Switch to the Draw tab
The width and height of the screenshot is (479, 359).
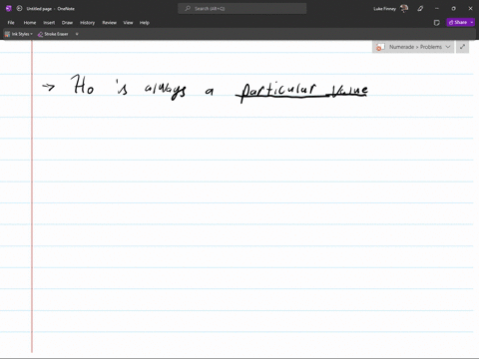(x=67, y=23)
